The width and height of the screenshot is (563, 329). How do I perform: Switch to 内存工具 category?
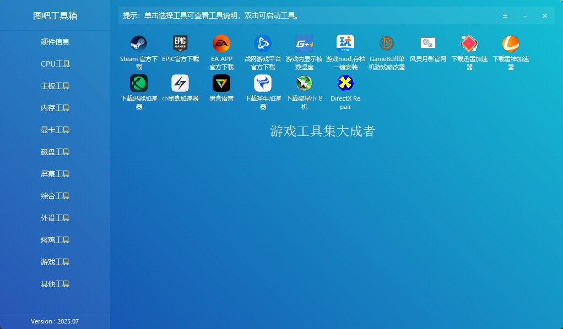pyautogui.click(x=55, y=108)
